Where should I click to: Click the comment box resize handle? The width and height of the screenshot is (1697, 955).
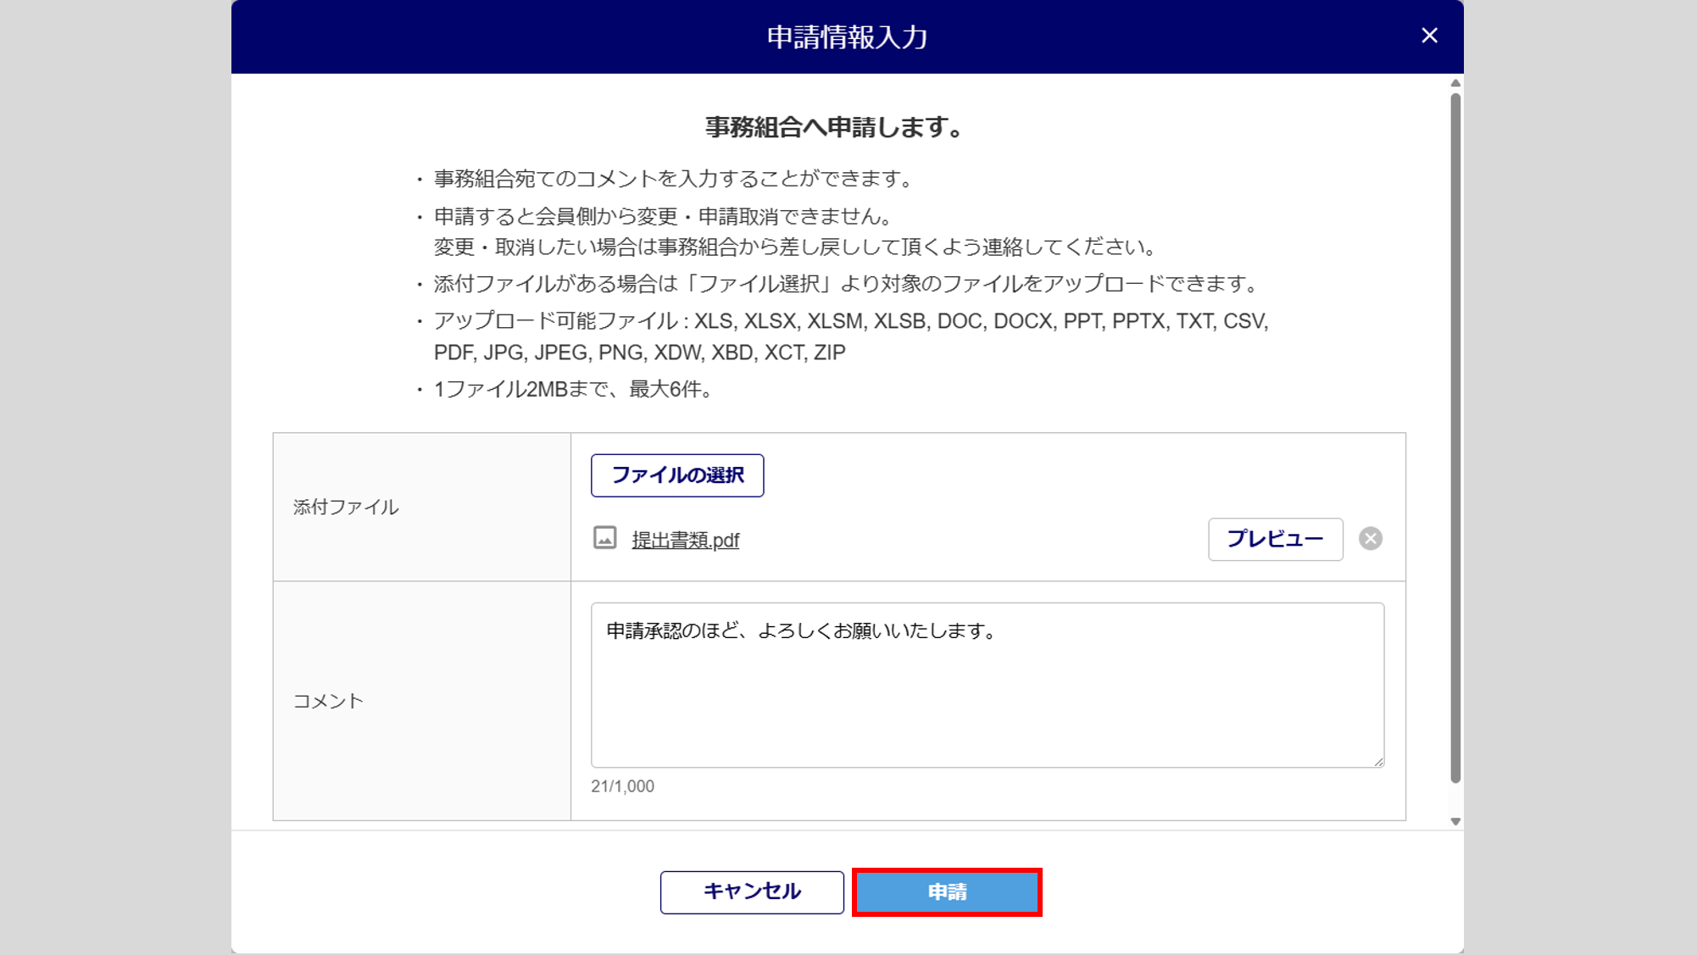(x=1379, y=763)
